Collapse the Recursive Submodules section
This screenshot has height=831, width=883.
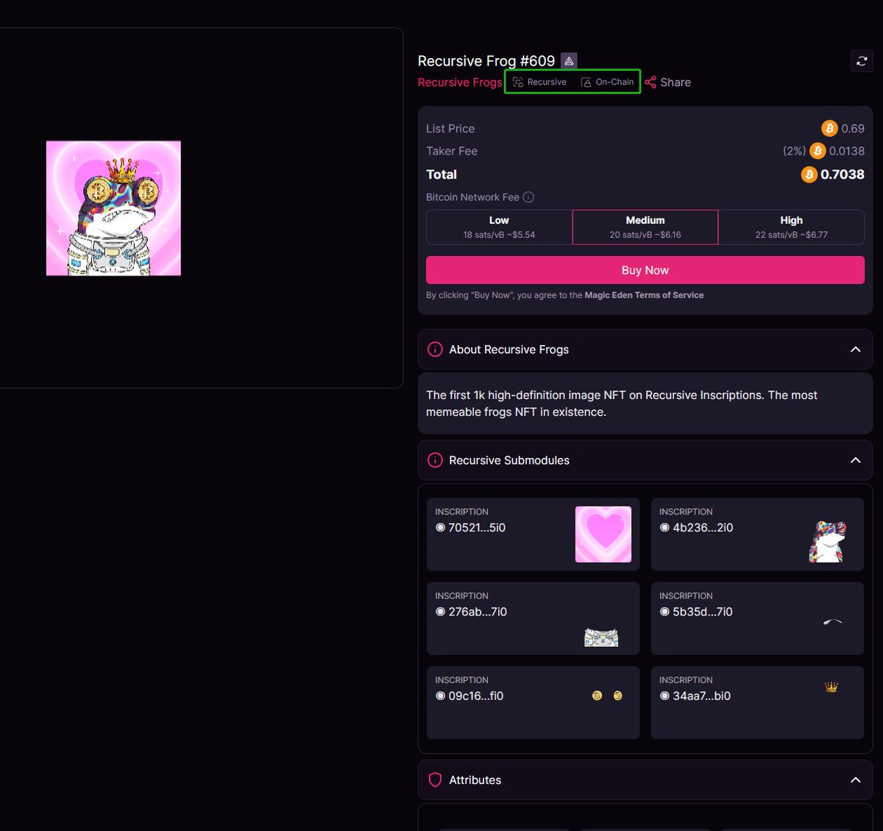point(855,461)
